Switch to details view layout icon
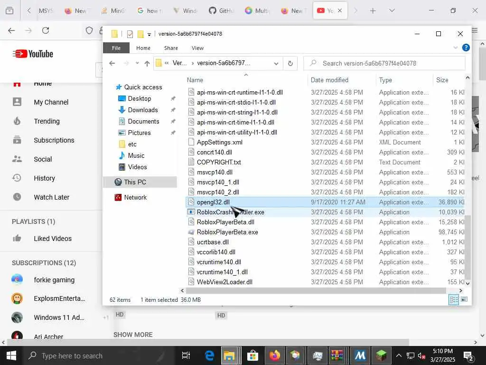The image size is (486, 365). (x=454, y=300)
